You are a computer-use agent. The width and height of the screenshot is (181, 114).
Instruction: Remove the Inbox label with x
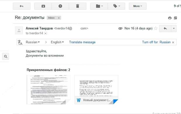point(59,18)
